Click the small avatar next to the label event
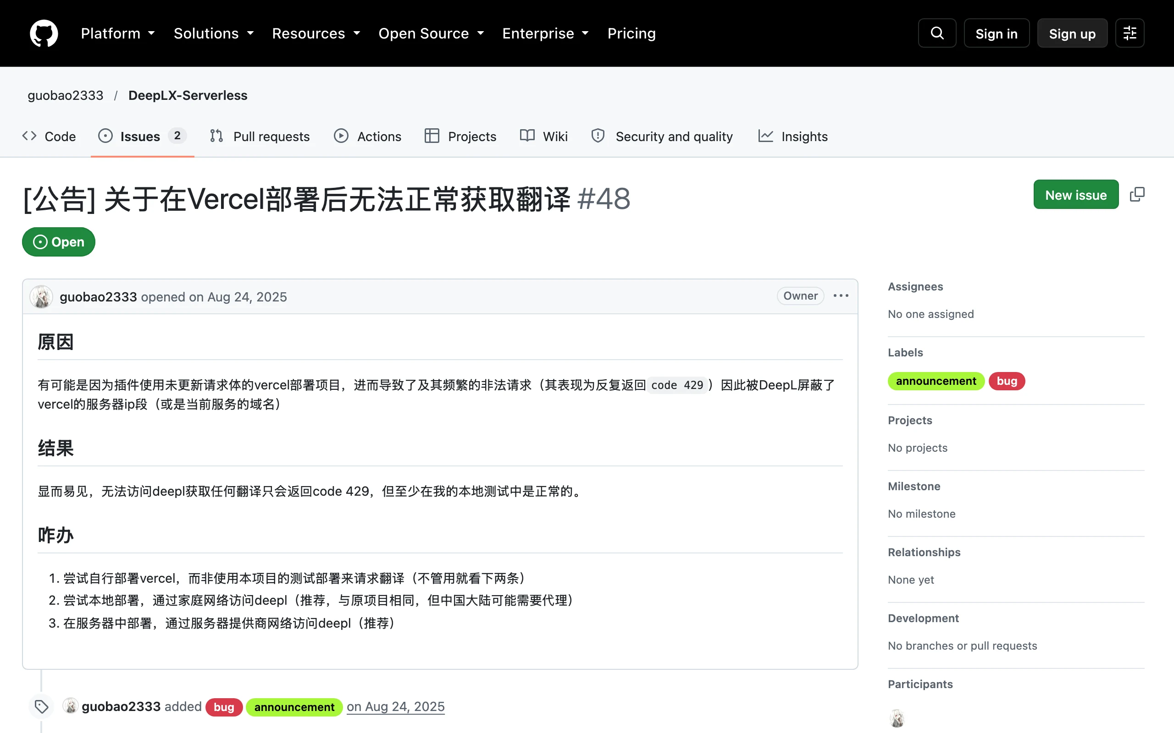This screenshot has height=733, width=1174. [70, 706]
